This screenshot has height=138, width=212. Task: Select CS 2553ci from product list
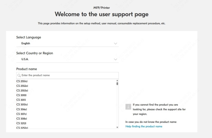pos(22,90)
